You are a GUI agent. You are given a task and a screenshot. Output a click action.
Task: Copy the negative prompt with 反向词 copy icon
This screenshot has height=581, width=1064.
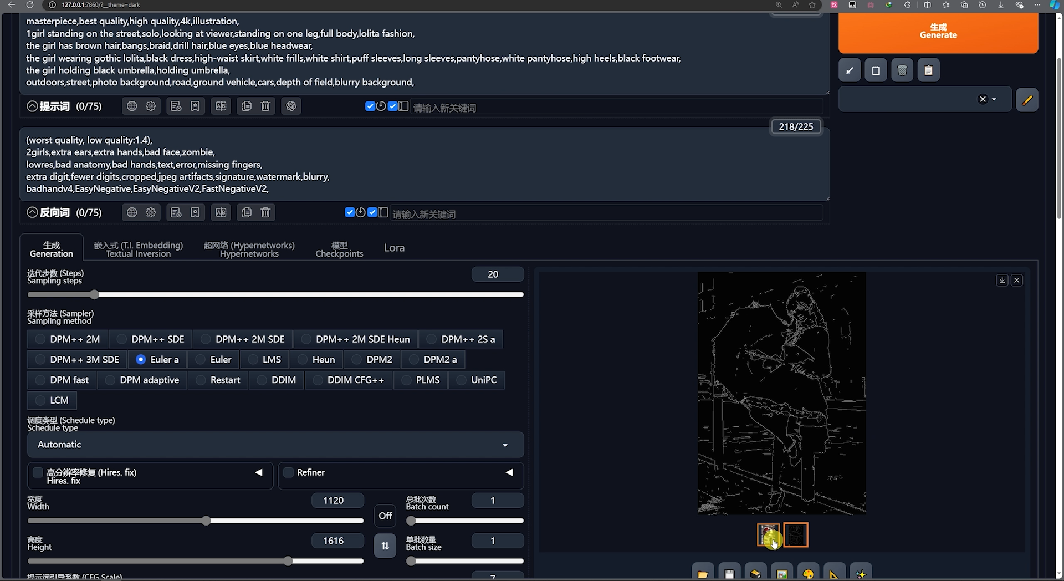pos(247,212)
